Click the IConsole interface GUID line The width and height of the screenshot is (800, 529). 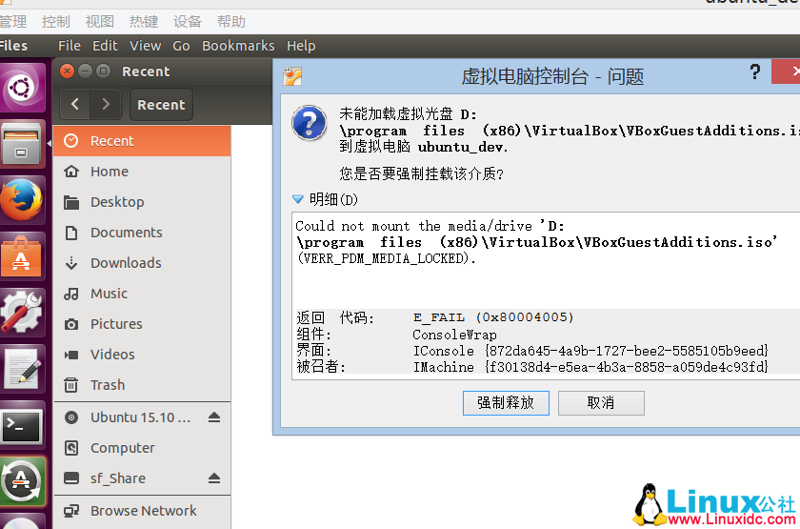(590, 351)
